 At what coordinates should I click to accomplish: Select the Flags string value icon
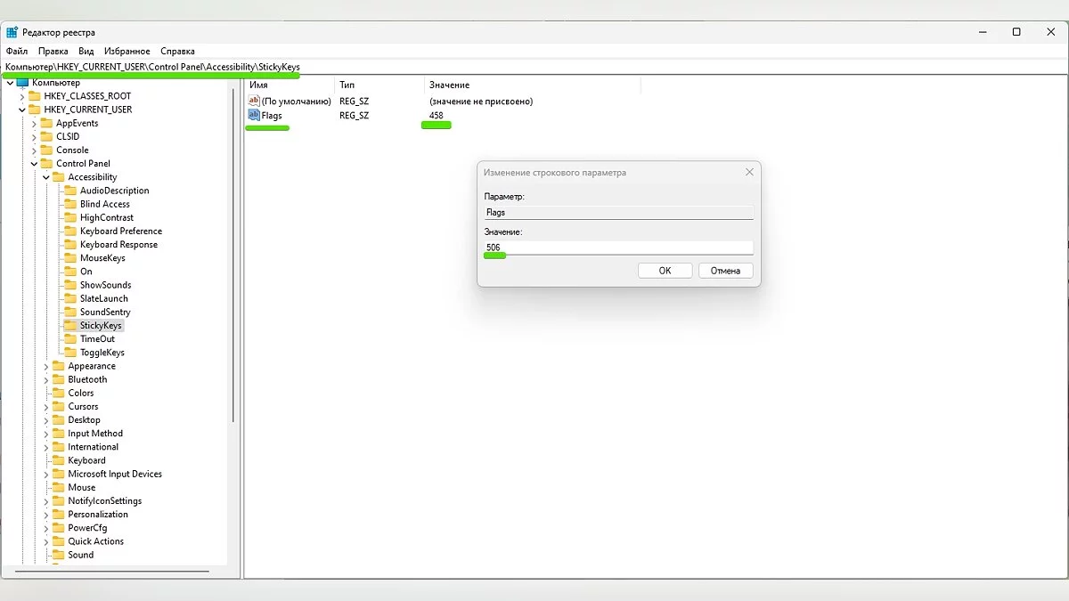[254, 115]
